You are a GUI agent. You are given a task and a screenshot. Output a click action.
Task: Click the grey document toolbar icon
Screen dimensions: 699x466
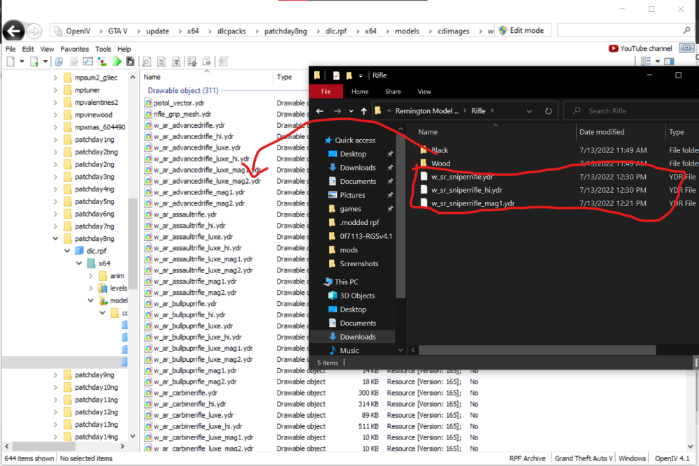(161, 61)
